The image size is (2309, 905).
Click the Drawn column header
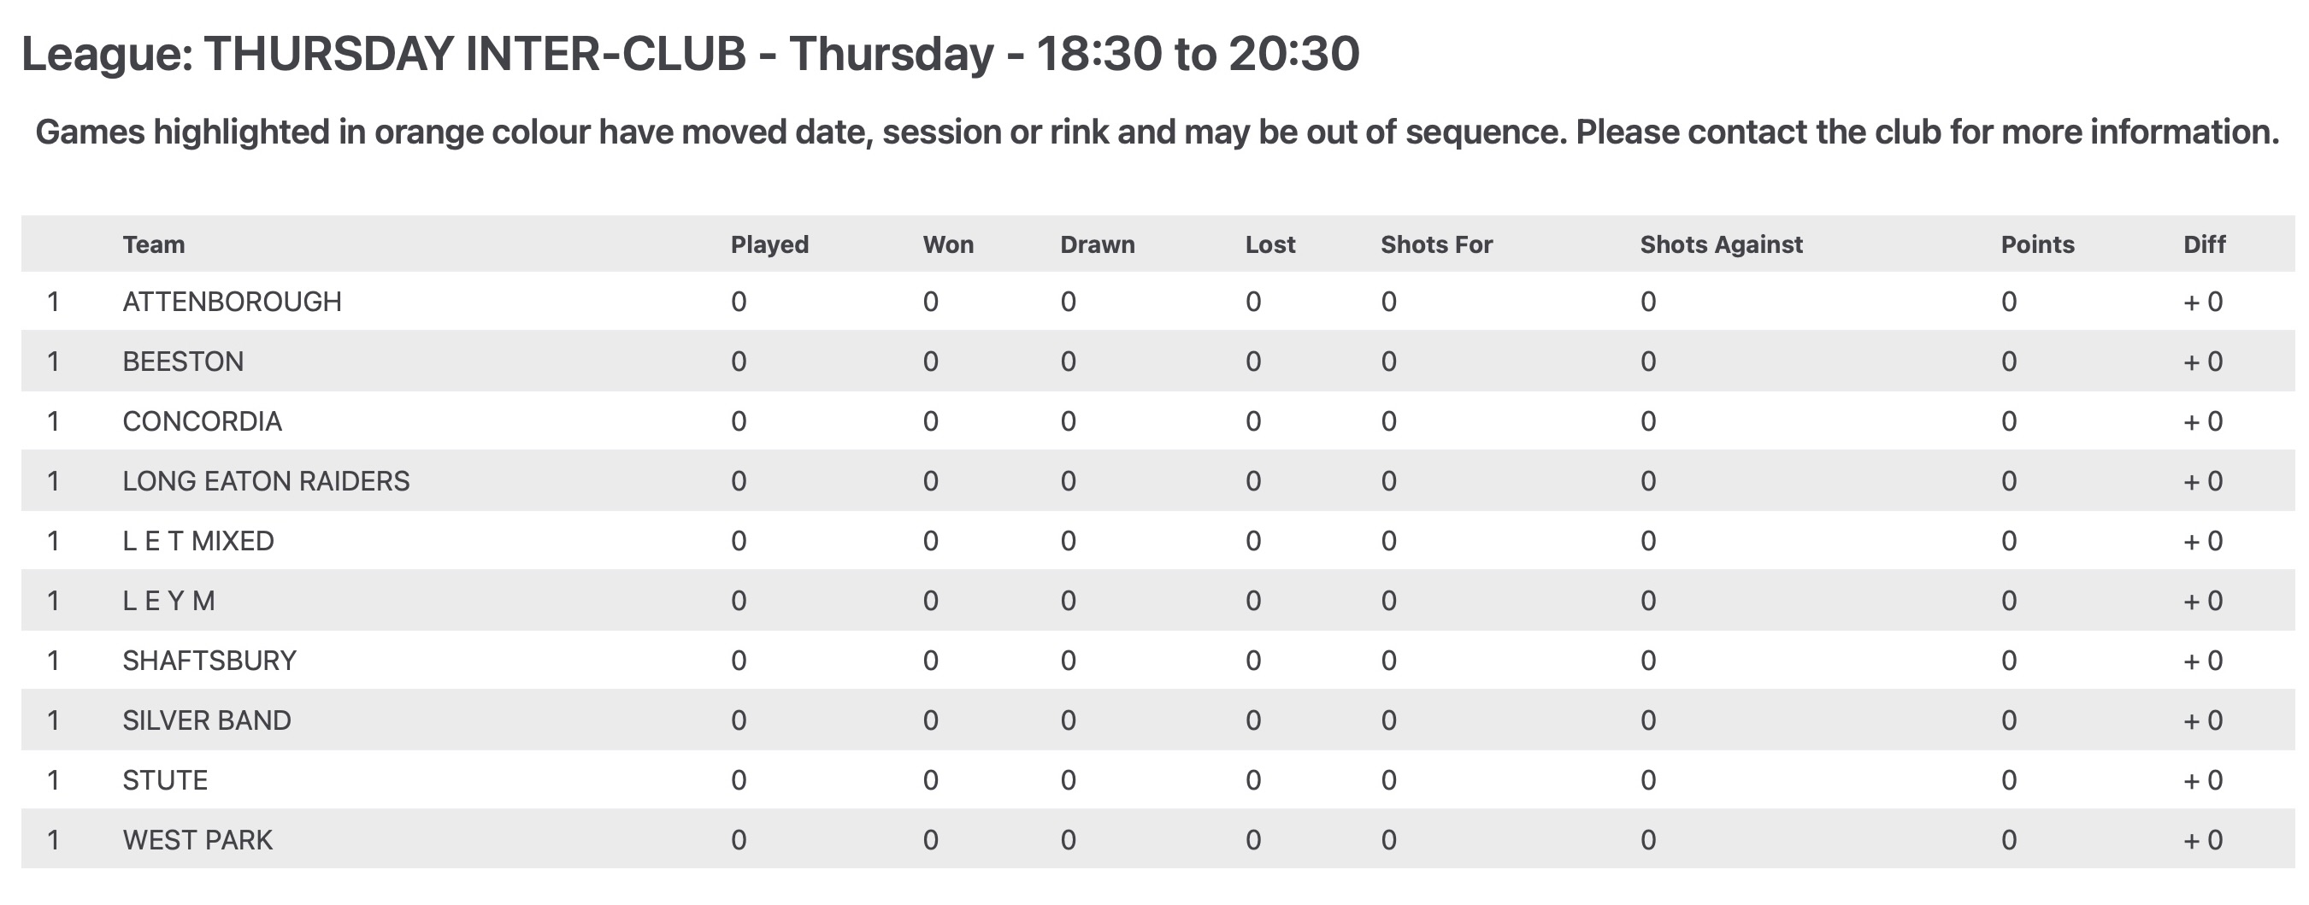[x=1097, y=244]
